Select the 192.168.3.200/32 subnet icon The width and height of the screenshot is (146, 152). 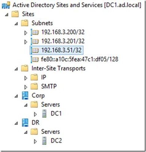coord(35,32)
